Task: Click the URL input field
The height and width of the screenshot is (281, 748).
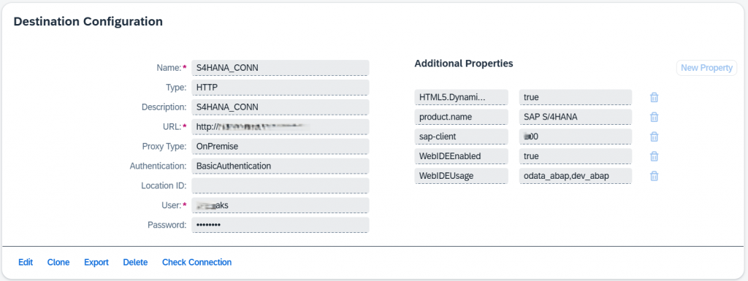Action: click(x=280, y=127)
